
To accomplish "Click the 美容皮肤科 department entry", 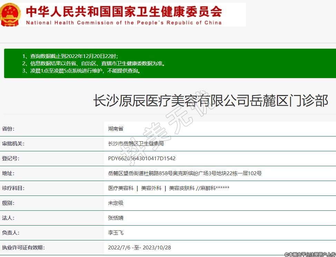I will 182,188.
